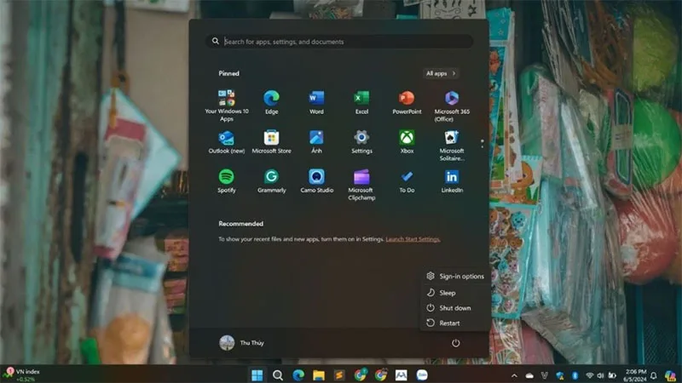Launch PowerPoint pinned app

407,101
